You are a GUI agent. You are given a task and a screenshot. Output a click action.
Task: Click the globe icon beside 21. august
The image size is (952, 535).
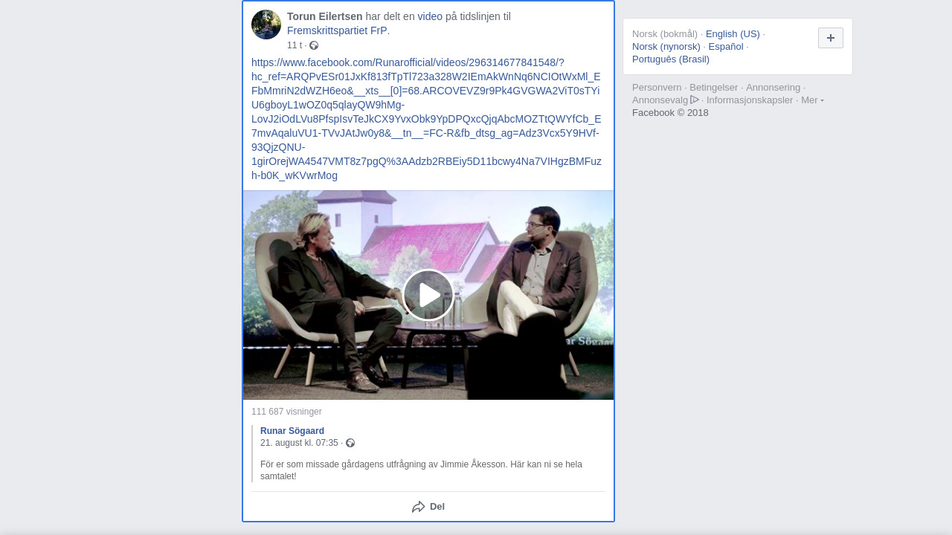click(x=350, y=443)
